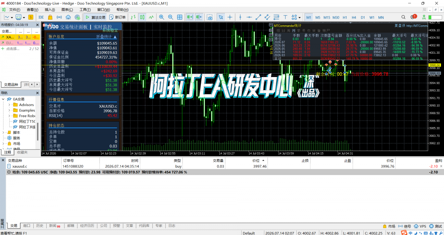This screenshot has width=444, height=235.
Task: Switch to the 历史 tab in toolbox
Action: (40, 225)
